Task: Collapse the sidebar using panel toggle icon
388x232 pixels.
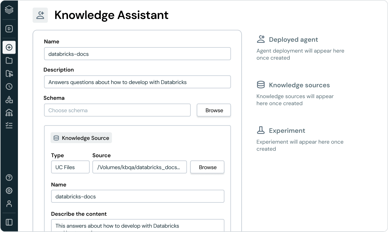Action: point(9,222)
